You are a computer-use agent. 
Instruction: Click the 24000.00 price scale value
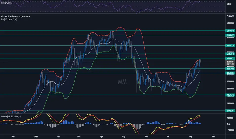coord(230,103)
